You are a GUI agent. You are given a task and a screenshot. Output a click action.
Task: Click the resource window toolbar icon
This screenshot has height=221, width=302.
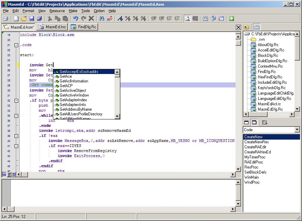[221, 19]
